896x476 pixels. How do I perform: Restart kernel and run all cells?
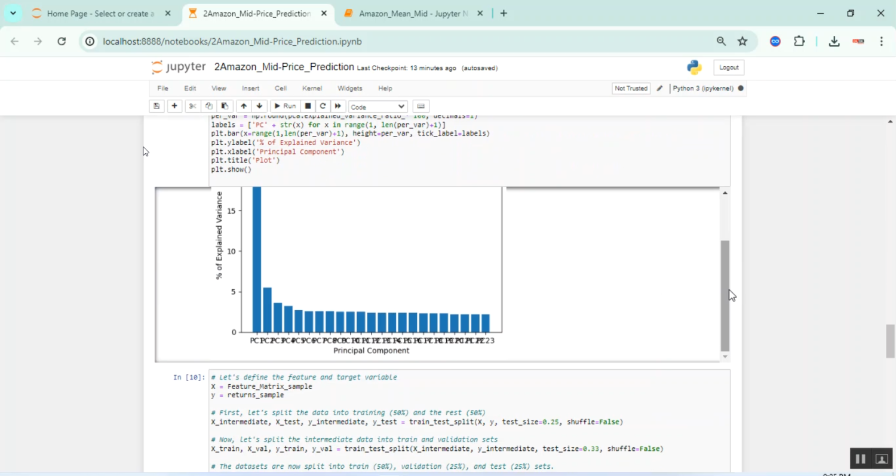click(x=337, y=106)
